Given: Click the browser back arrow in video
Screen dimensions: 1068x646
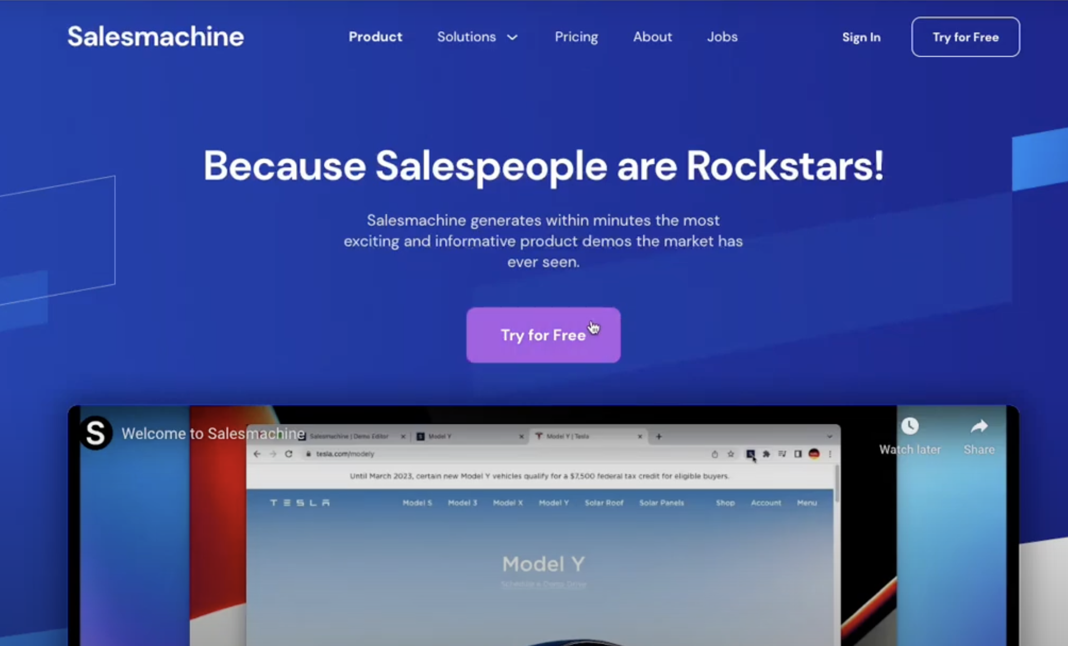Looking at the screenshot, I should [x=257, y=454].
